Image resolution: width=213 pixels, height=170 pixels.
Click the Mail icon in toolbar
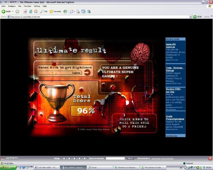[x=72, y=12]
